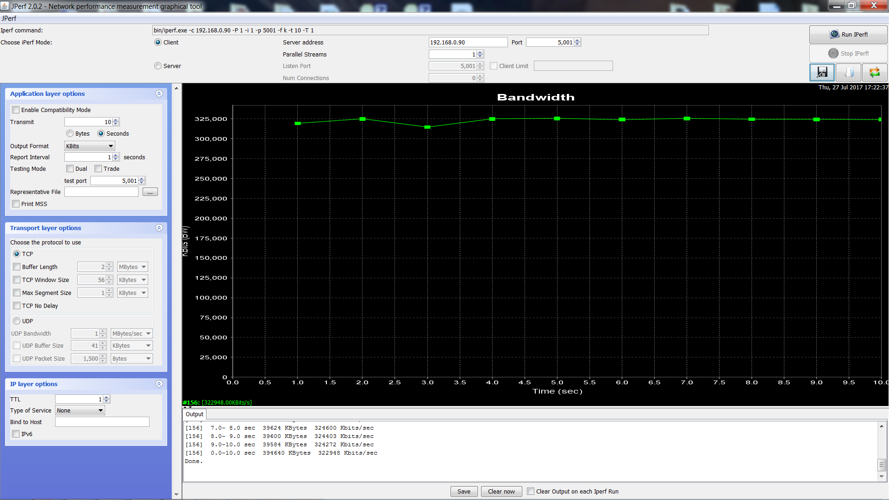Select the Server mode radio button
Image resolution: width=889 pixels, height=500 pixels.
tap(158, 66)
